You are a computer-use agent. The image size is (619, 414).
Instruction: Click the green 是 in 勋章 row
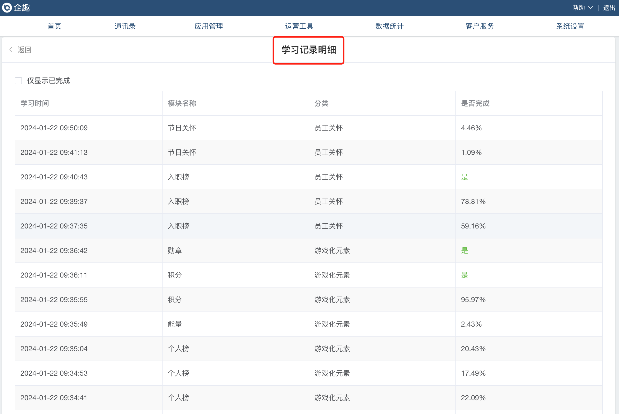464,250
